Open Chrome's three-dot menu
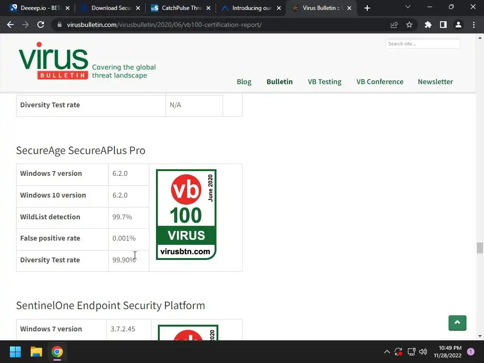 click(x=474, y=25)
